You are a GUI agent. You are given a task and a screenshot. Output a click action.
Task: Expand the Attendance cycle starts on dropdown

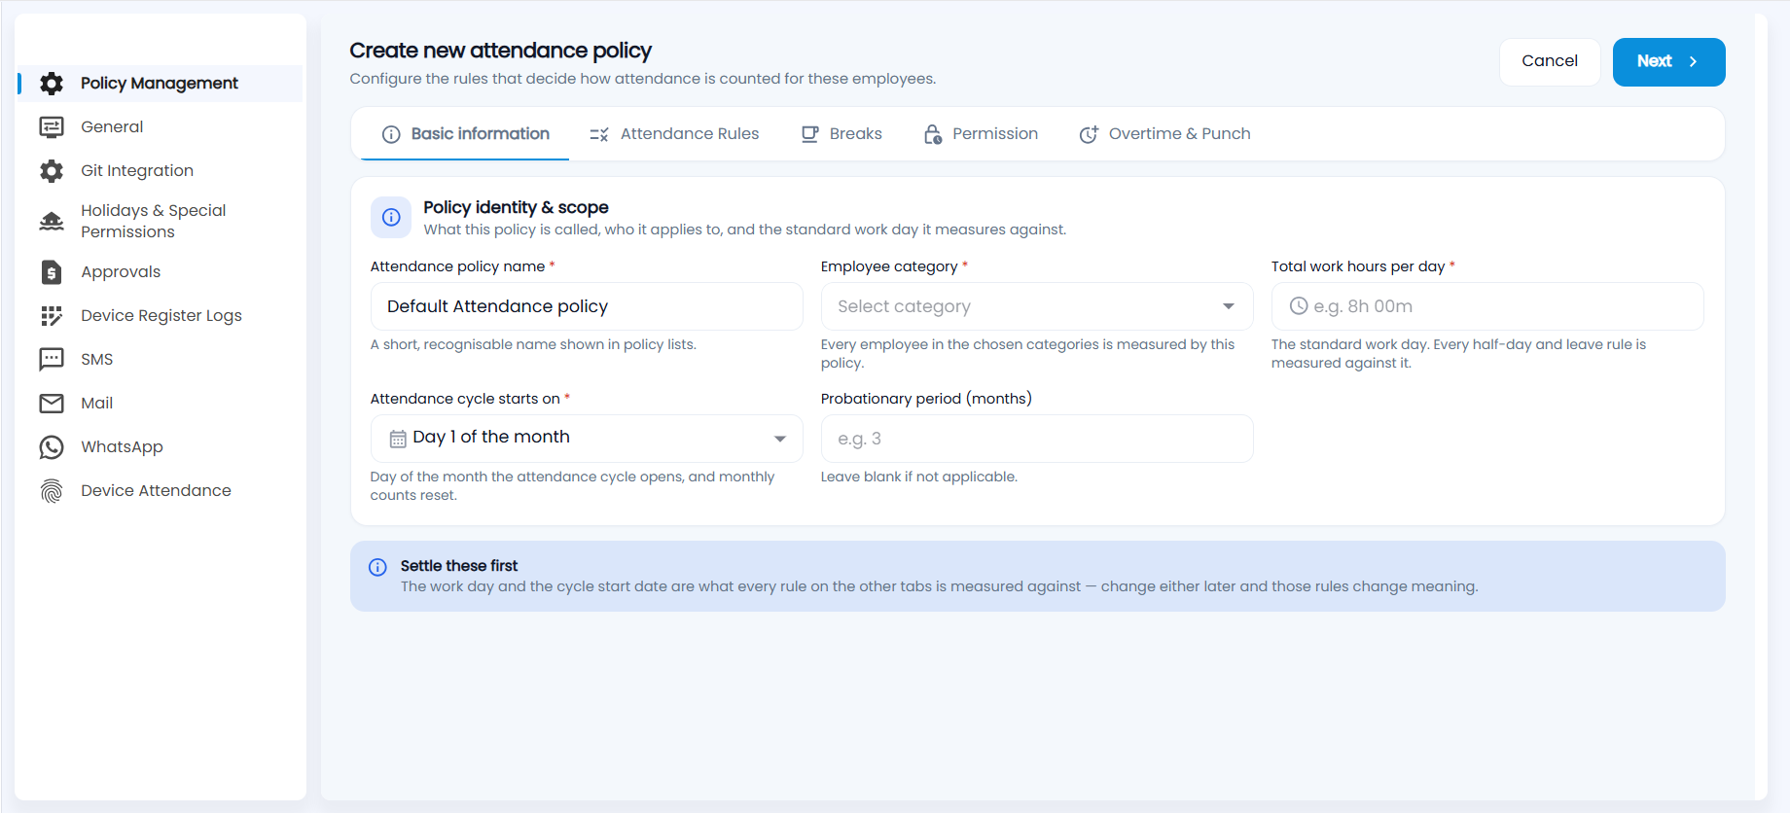click(587, 439)
